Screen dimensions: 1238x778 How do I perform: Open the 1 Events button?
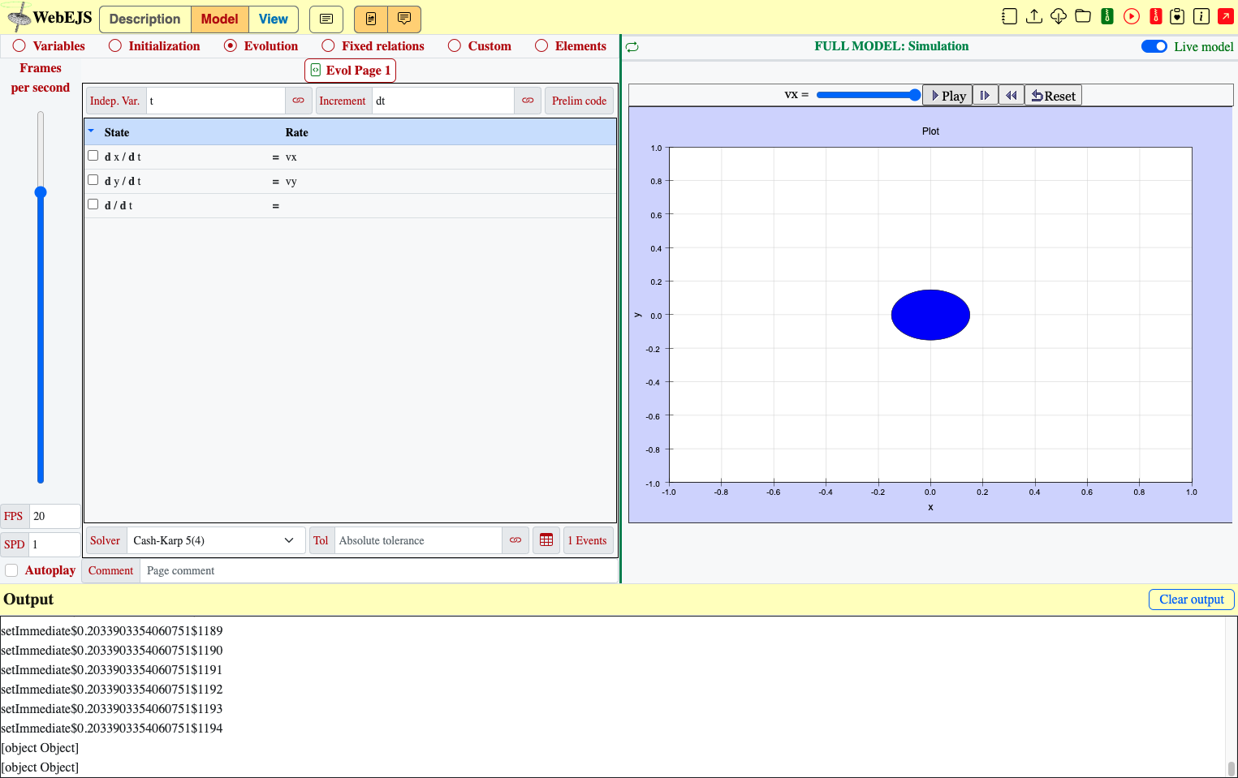pyautogui.click(x=588, y=540)
